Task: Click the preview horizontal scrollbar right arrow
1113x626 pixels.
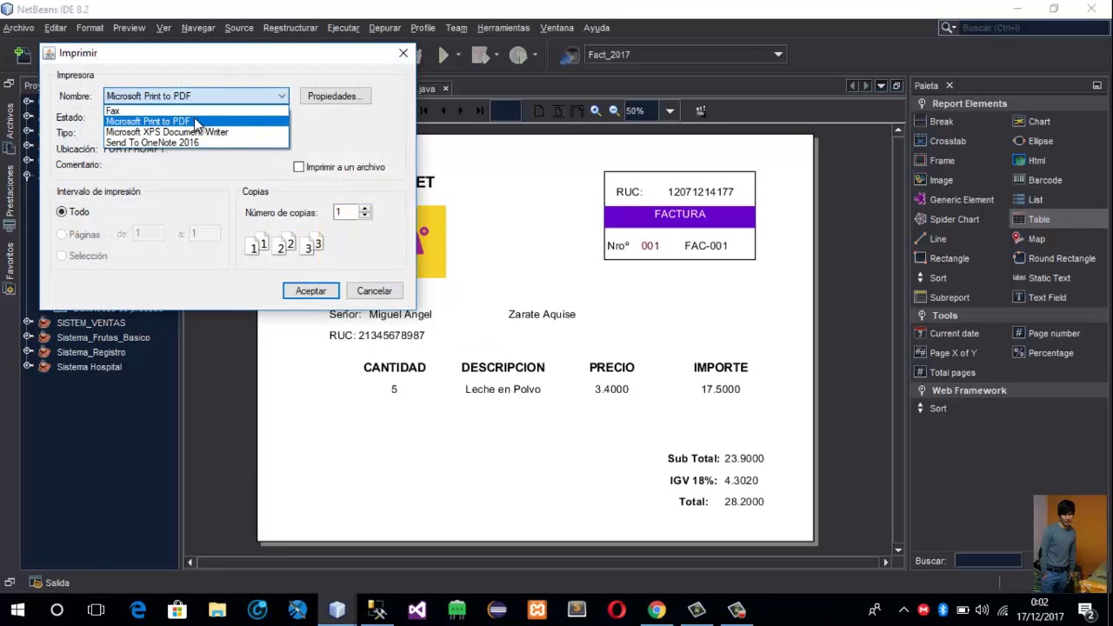Action: (x=886, y=563)
